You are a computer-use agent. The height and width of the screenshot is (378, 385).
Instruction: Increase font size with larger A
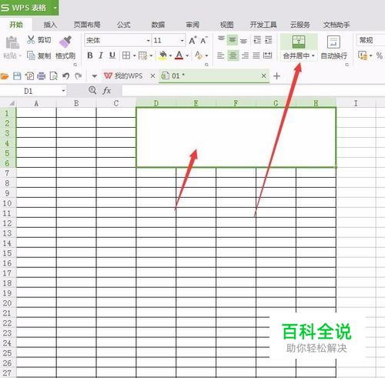[x=192, y=40]
